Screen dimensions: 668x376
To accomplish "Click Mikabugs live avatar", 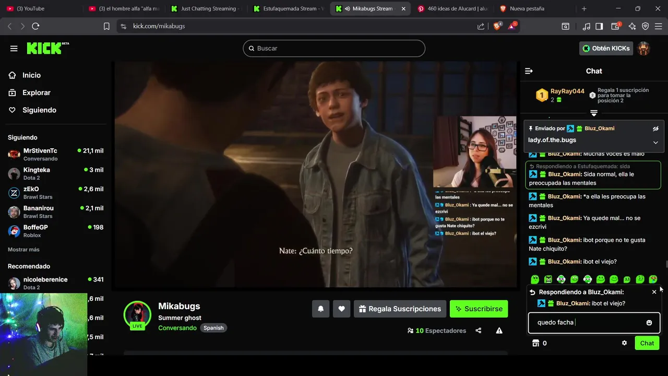I will click(x=137, y=314).
